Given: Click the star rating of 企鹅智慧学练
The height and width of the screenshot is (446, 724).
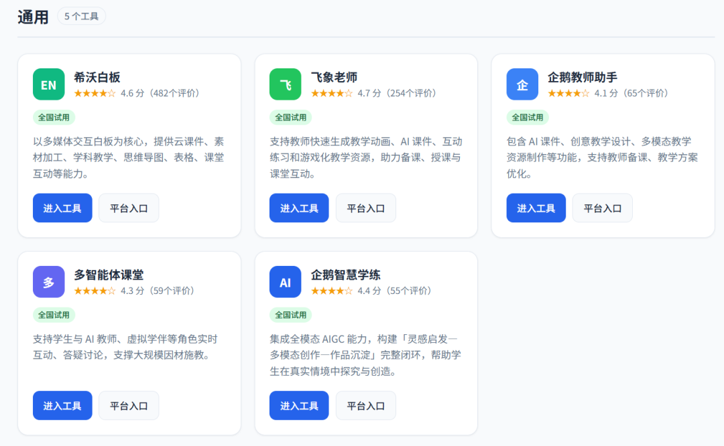Looking at the screenshot, I should coord(332,291).
